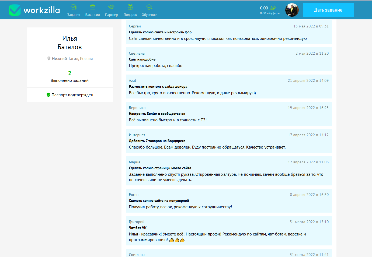Screen dimensions: 372x257
Task: Open reviewer Мария's profile link
Action: 134,162
